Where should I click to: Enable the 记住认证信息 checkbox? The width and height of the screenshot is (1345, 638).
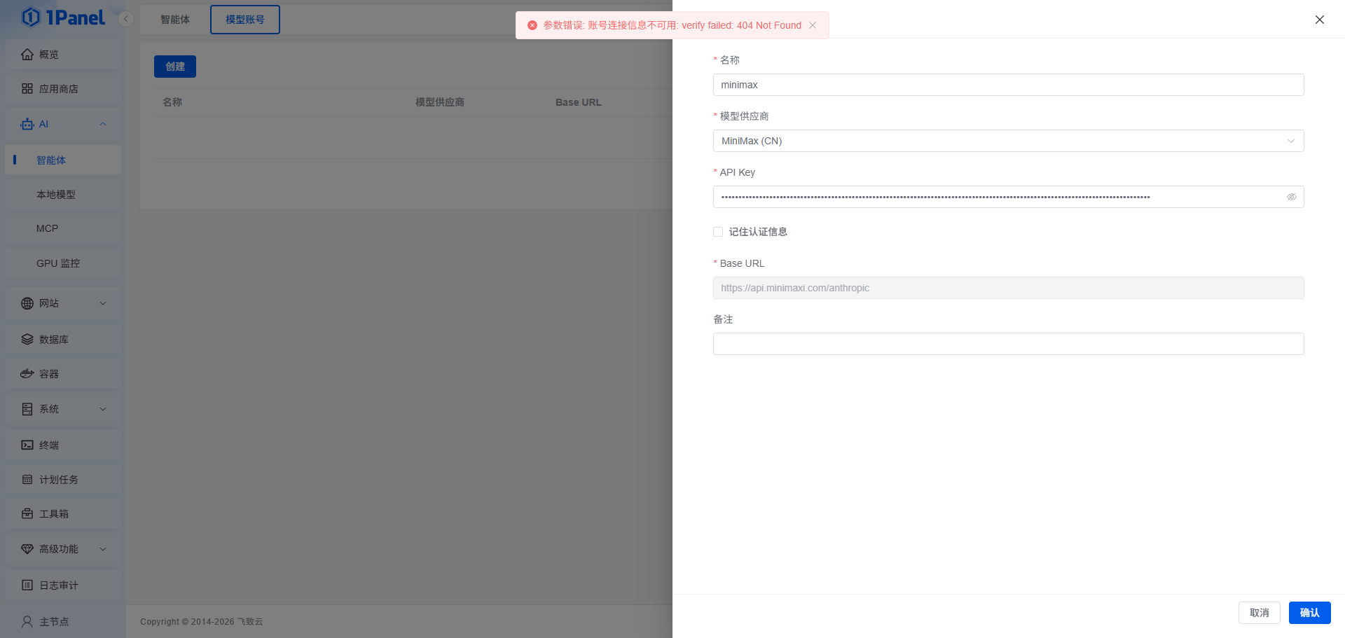click(718, 232)
